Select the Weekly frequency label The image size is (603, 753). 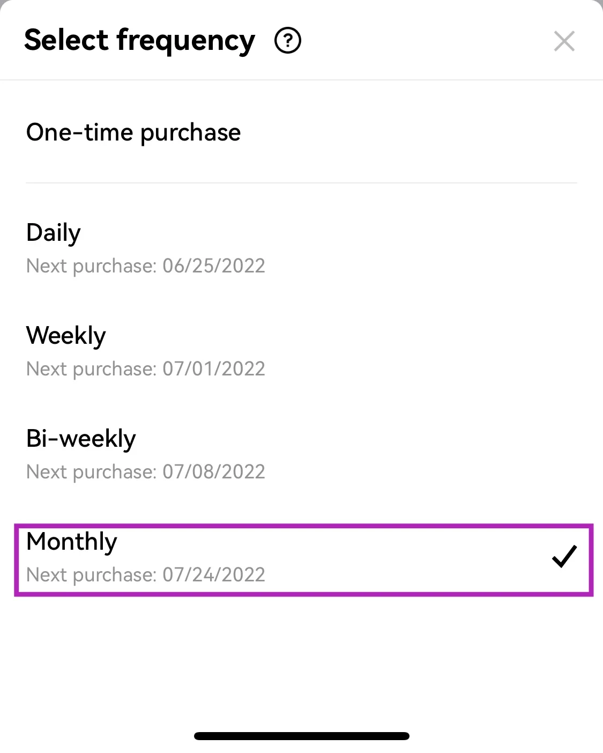coord(66,336)
